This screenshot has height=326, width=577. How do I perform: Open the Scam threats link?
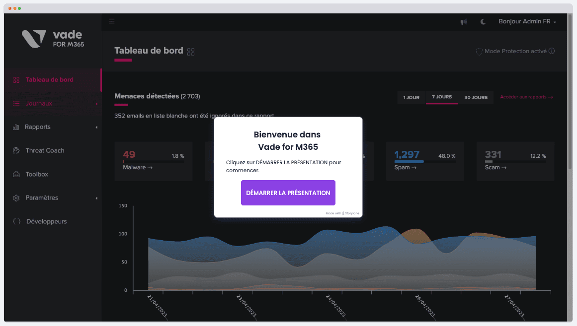(x=495, y=168)
